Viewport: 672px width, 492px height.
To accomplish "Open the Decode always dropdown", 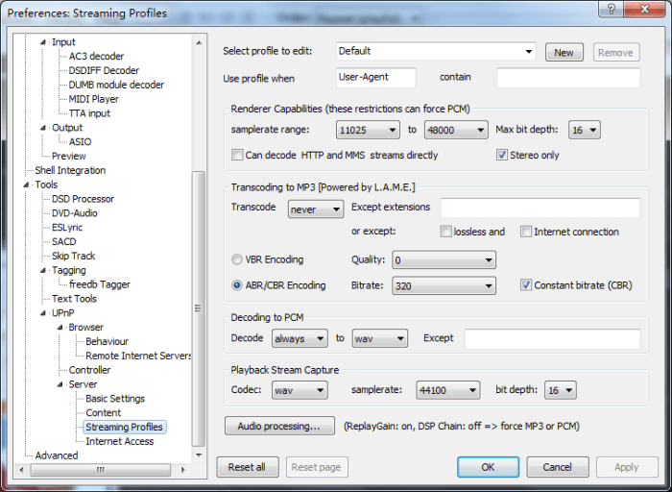I will pyautogui.click(x=300, y=338).
